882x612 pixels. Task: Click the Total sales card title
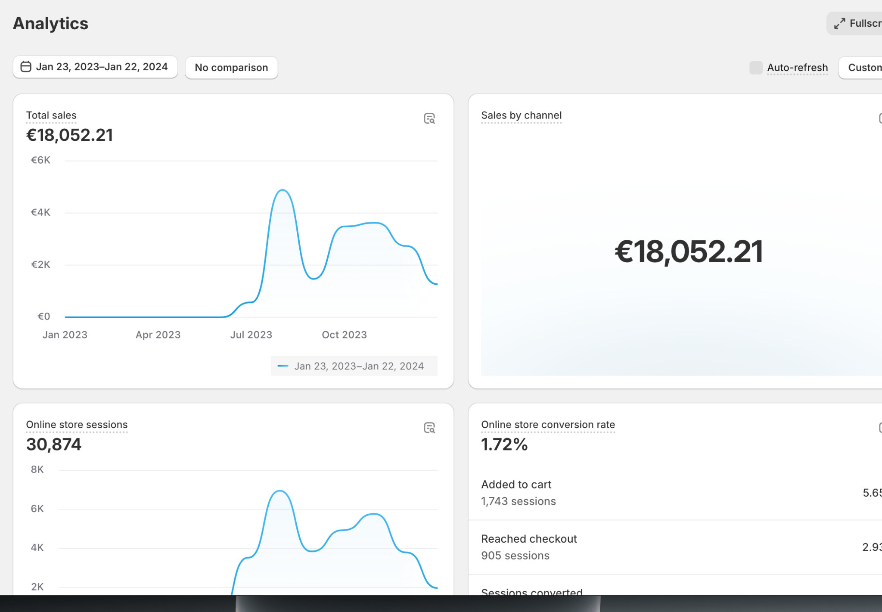click(x=51, y=115)
